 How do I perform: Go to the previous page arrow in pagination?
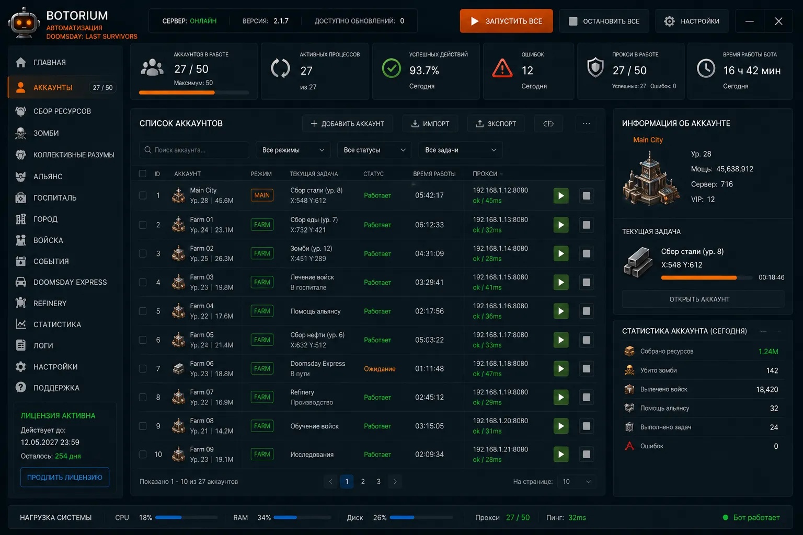(330, 482)
